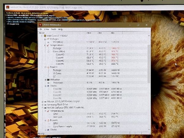Click the GPU Clocks icon at the bottom
This screenshot has height=138, width=184.
(x=48, y=130)
